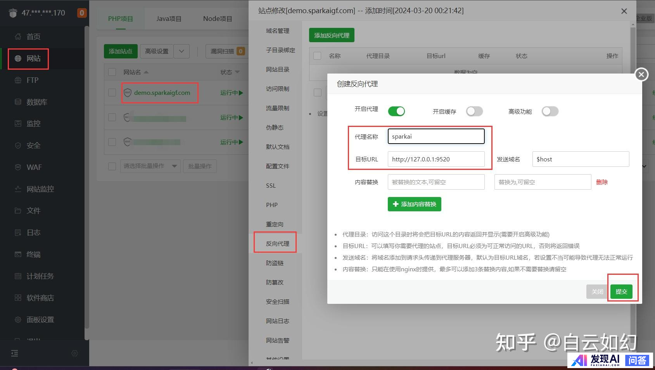Select SSL in the site settings menu

271,185
